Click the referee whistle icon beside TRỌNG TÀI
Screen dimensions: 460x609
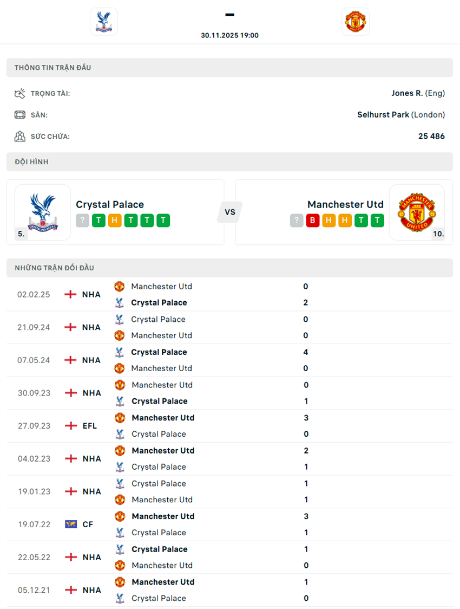coord(20,93)
